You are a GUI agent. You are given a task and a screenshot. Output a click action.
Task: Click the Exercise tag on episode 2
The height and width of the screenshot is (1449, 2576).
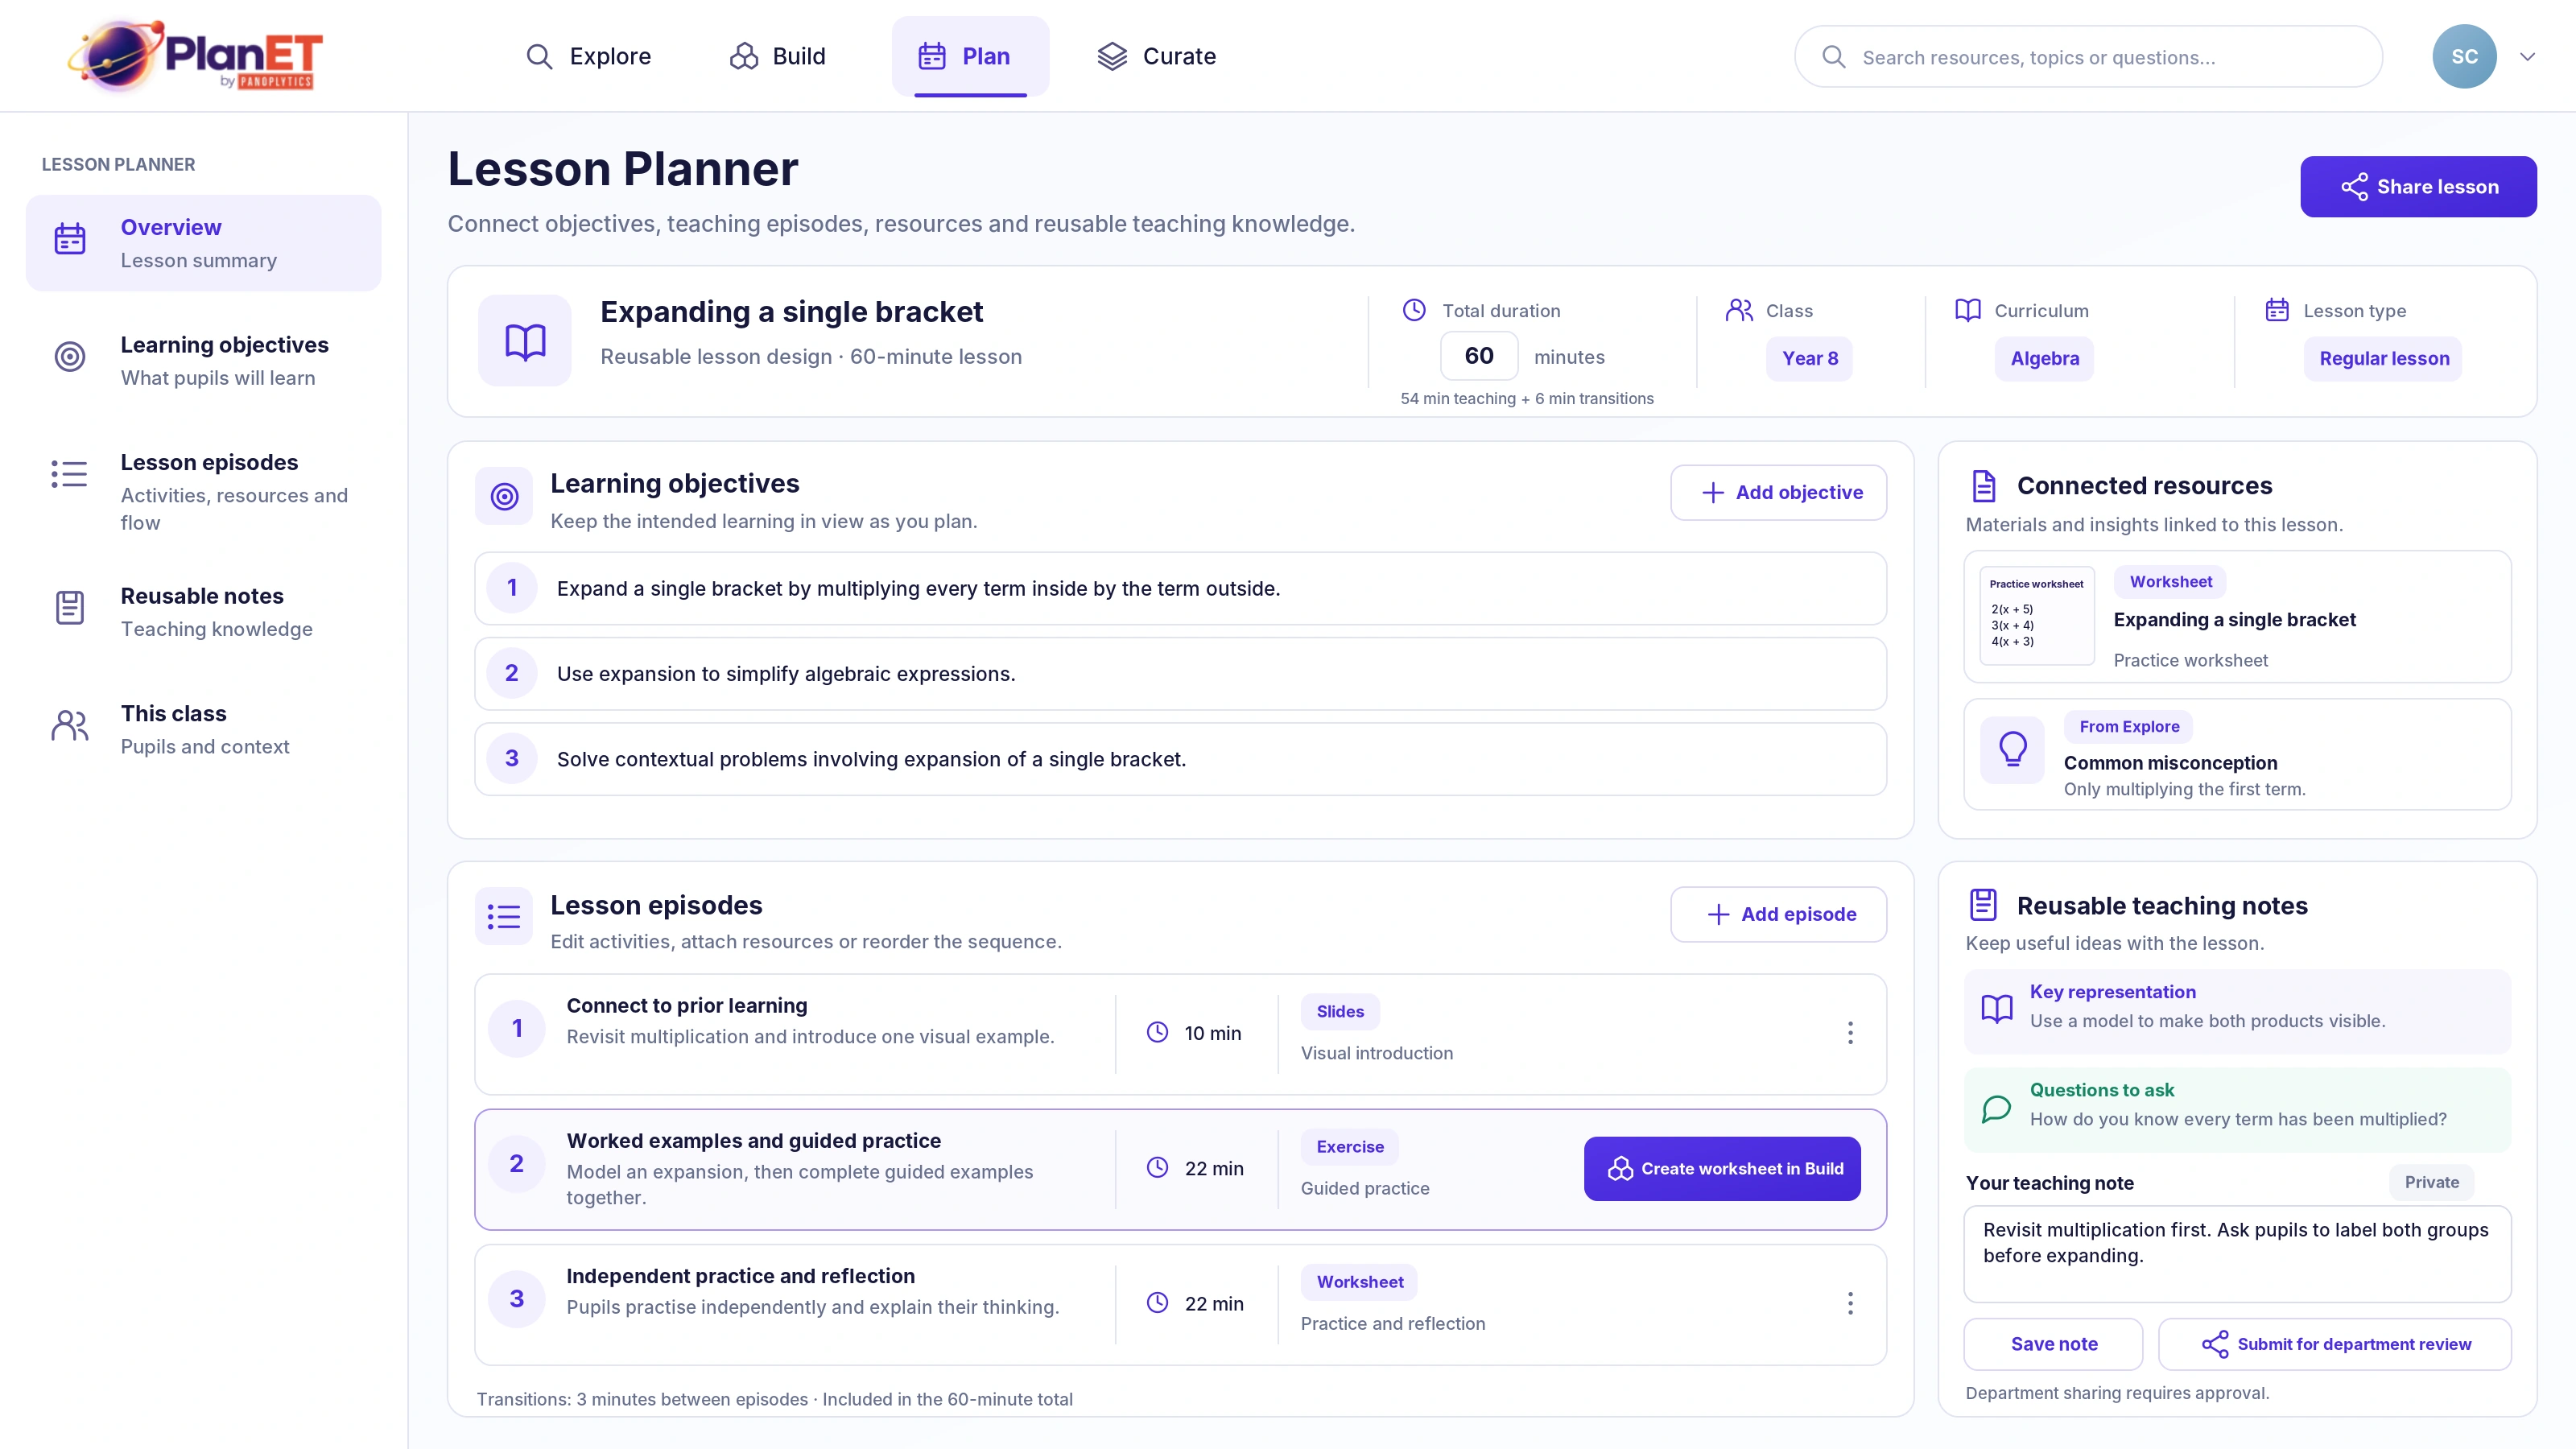pos(1350,1146)
